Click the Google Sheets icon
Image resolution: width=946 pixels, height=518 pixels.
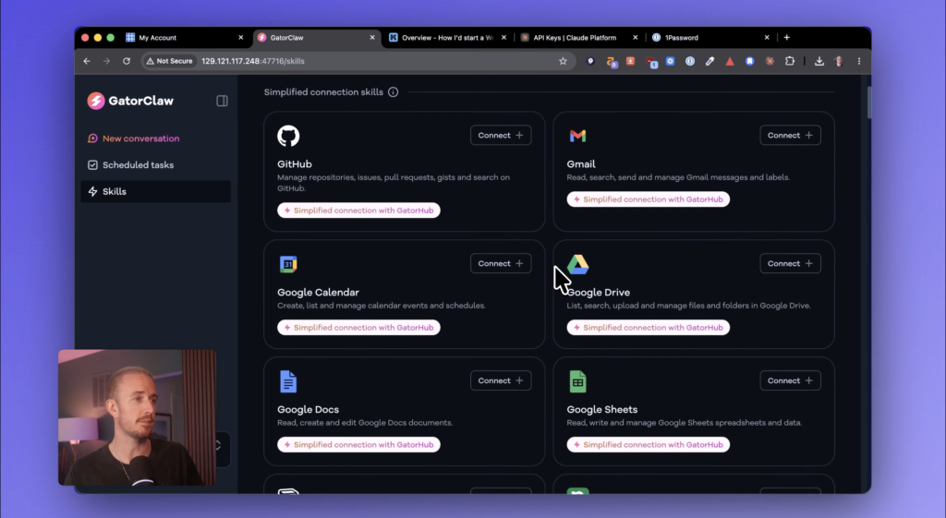point(577,381)
